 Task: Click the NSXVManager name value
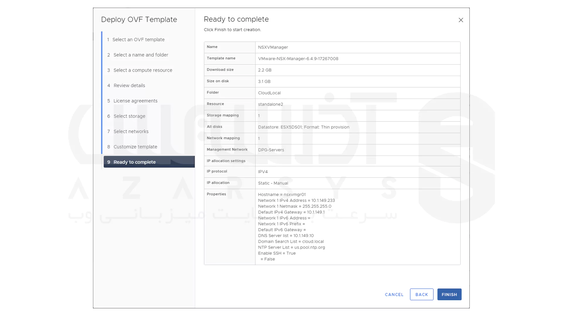[273, 47]
